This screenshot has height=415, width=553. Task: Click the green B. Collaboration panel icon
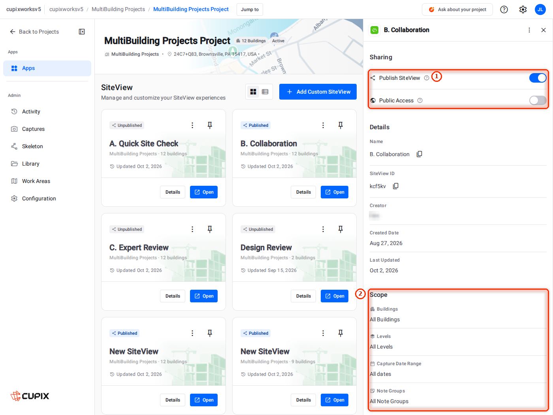pyautogui.click(x=374, y=30)
